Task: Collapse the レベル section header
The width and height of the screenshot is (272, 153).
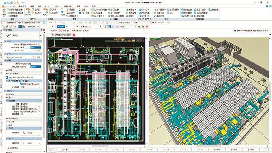Action: 23,54
